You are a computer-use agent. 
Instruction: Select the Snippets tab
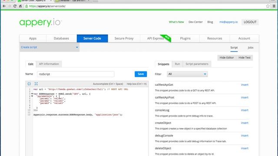[163, 64]
